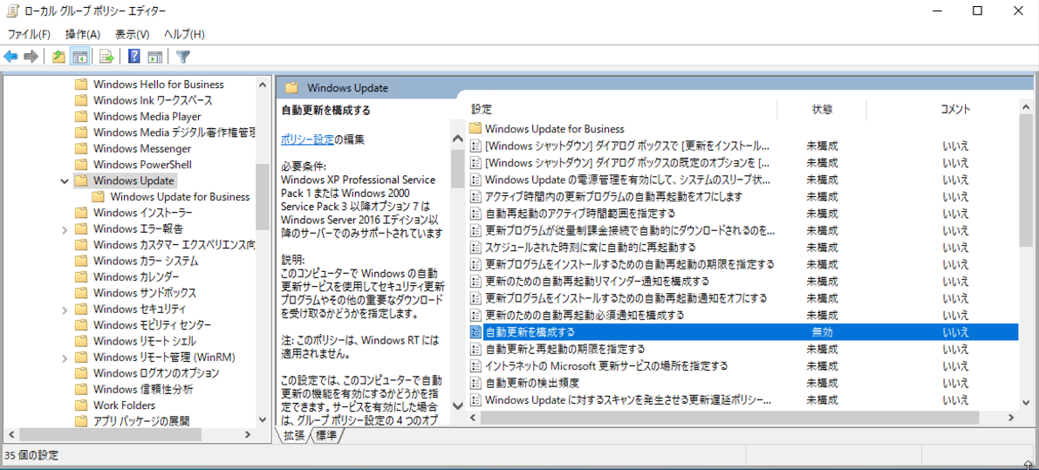This screenshot has height=470, width=1039.
Task: Click the policy icon of 自動更新を構成する
Action: point(475,331)
